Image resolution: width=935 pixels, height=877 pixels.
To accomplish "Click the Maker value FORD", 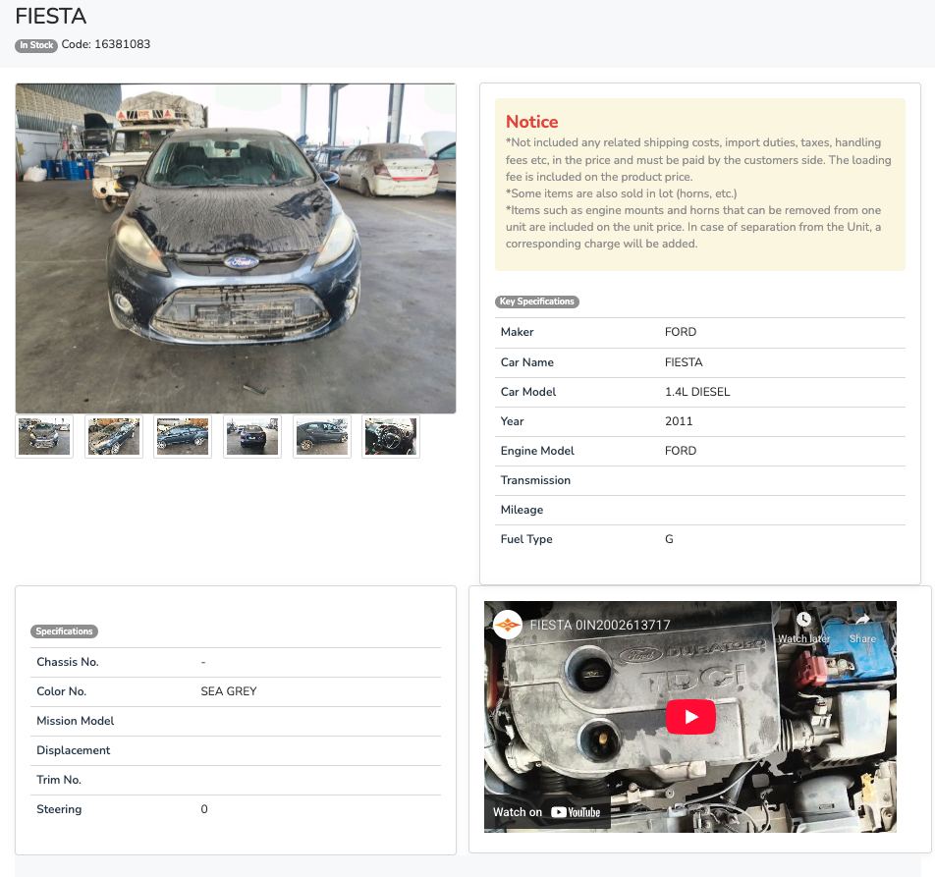I will tap(681, 332).
